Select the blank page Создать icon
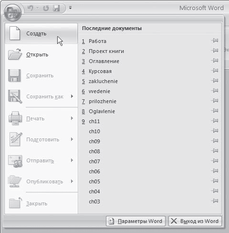This screenshot has width=229, height=233. click(x=15, y=33)
